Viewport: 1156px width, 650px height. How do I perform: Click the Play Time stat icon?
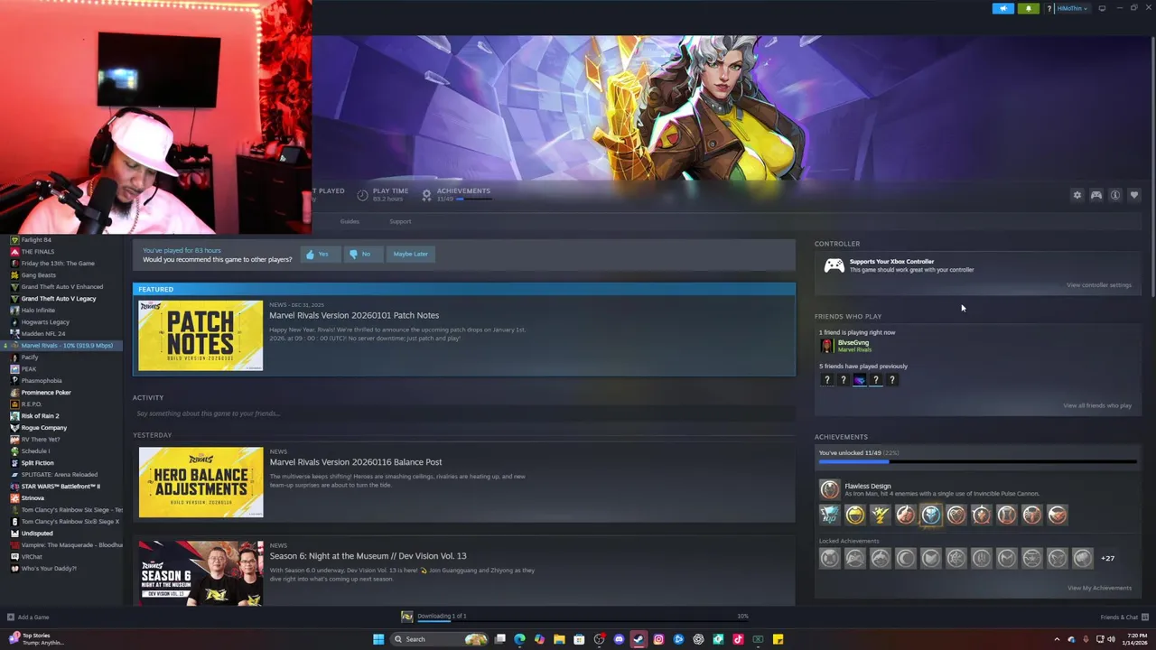[362, 195]
